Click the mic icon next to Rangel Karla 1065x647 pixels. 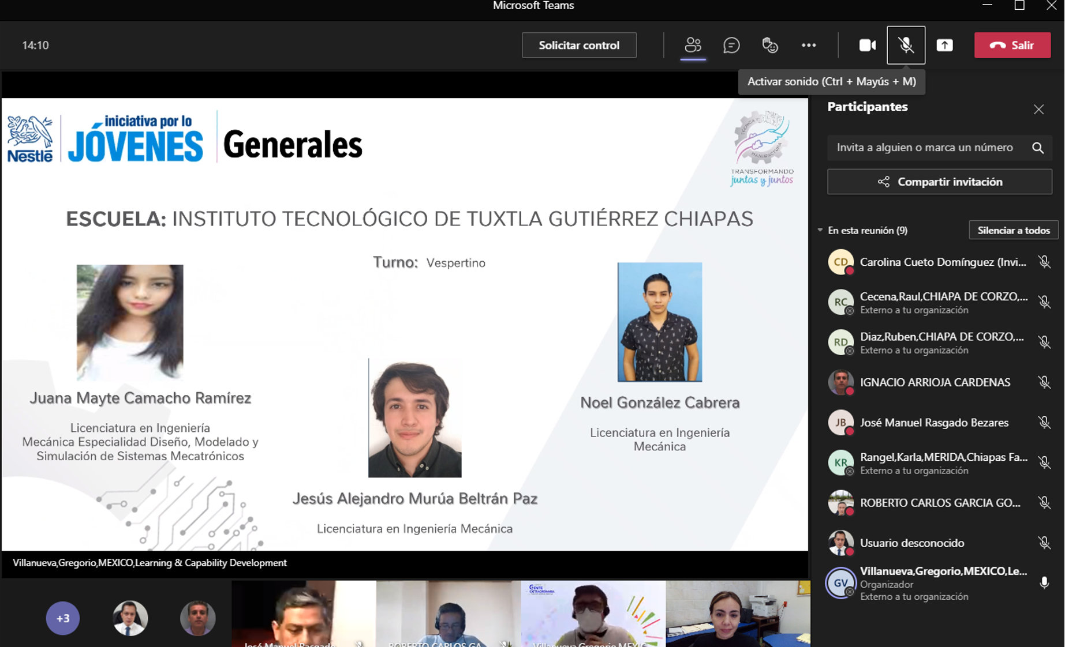coord(1044,462)
